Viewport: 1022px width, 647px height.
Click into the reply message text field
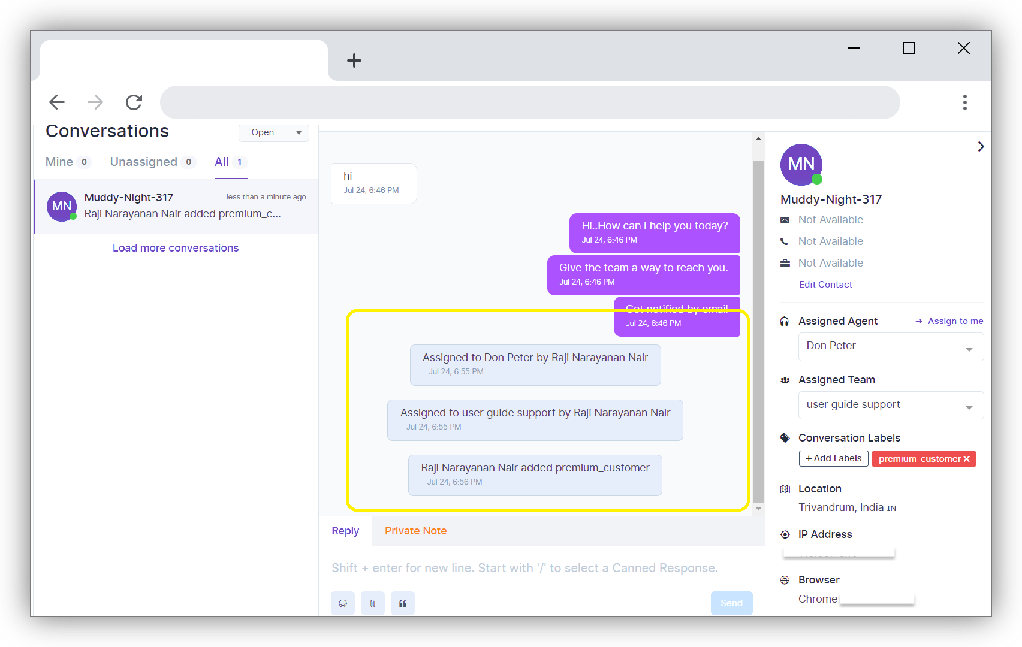pos(524,568)
